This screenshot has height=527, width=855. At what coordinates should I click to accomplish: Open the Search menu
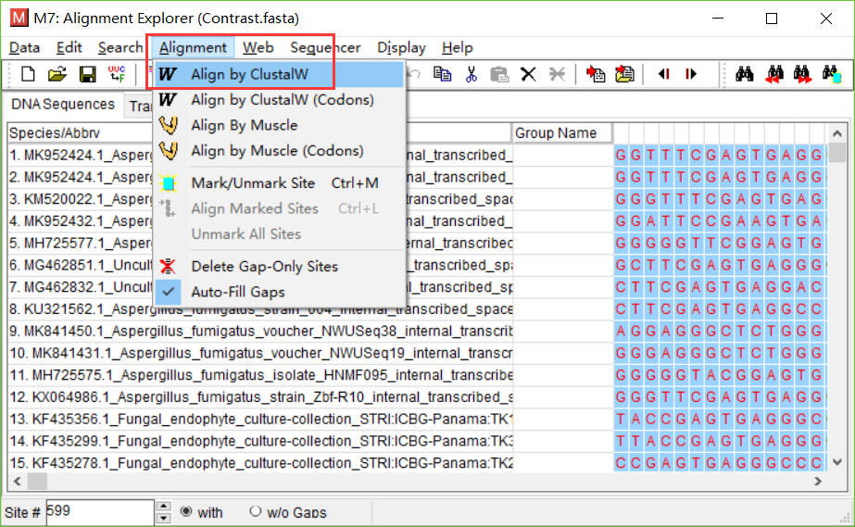pos(120,48)
